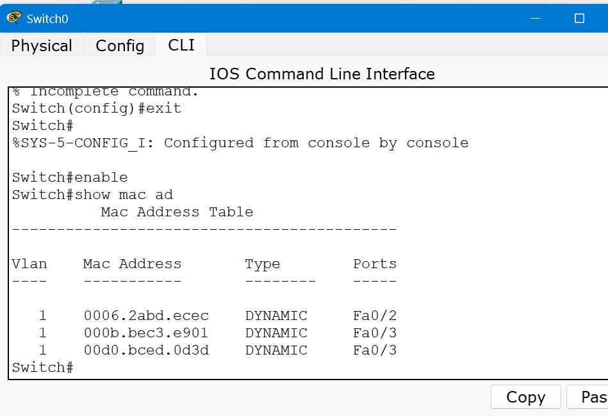Click MAC address 000b.bec3.e901 entry

146,333
